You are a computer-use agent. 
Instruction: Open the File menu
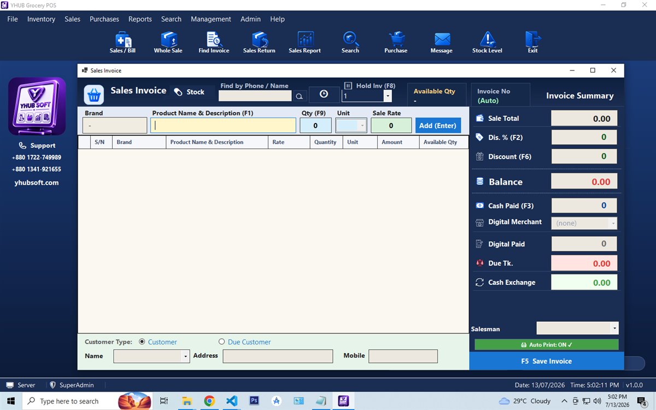click(13, 19)
